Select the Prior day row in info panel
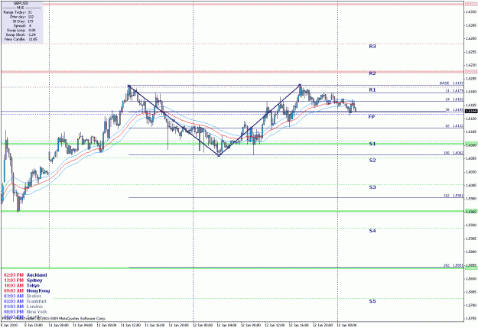 click(x=21, y=17)
